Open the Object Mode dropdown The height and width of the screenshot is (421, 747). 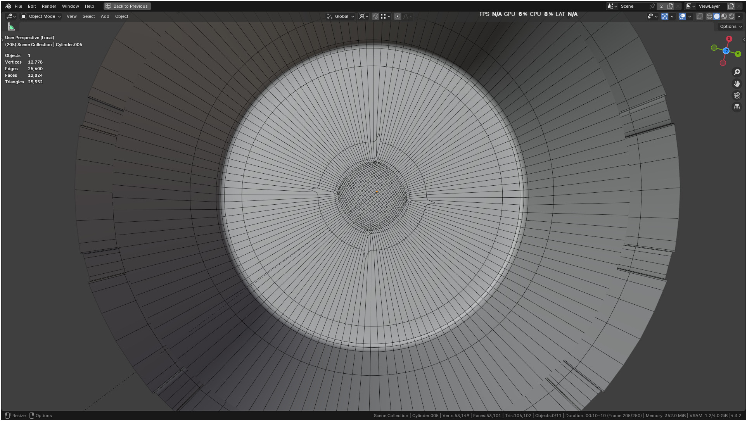[x=41, y=16]
